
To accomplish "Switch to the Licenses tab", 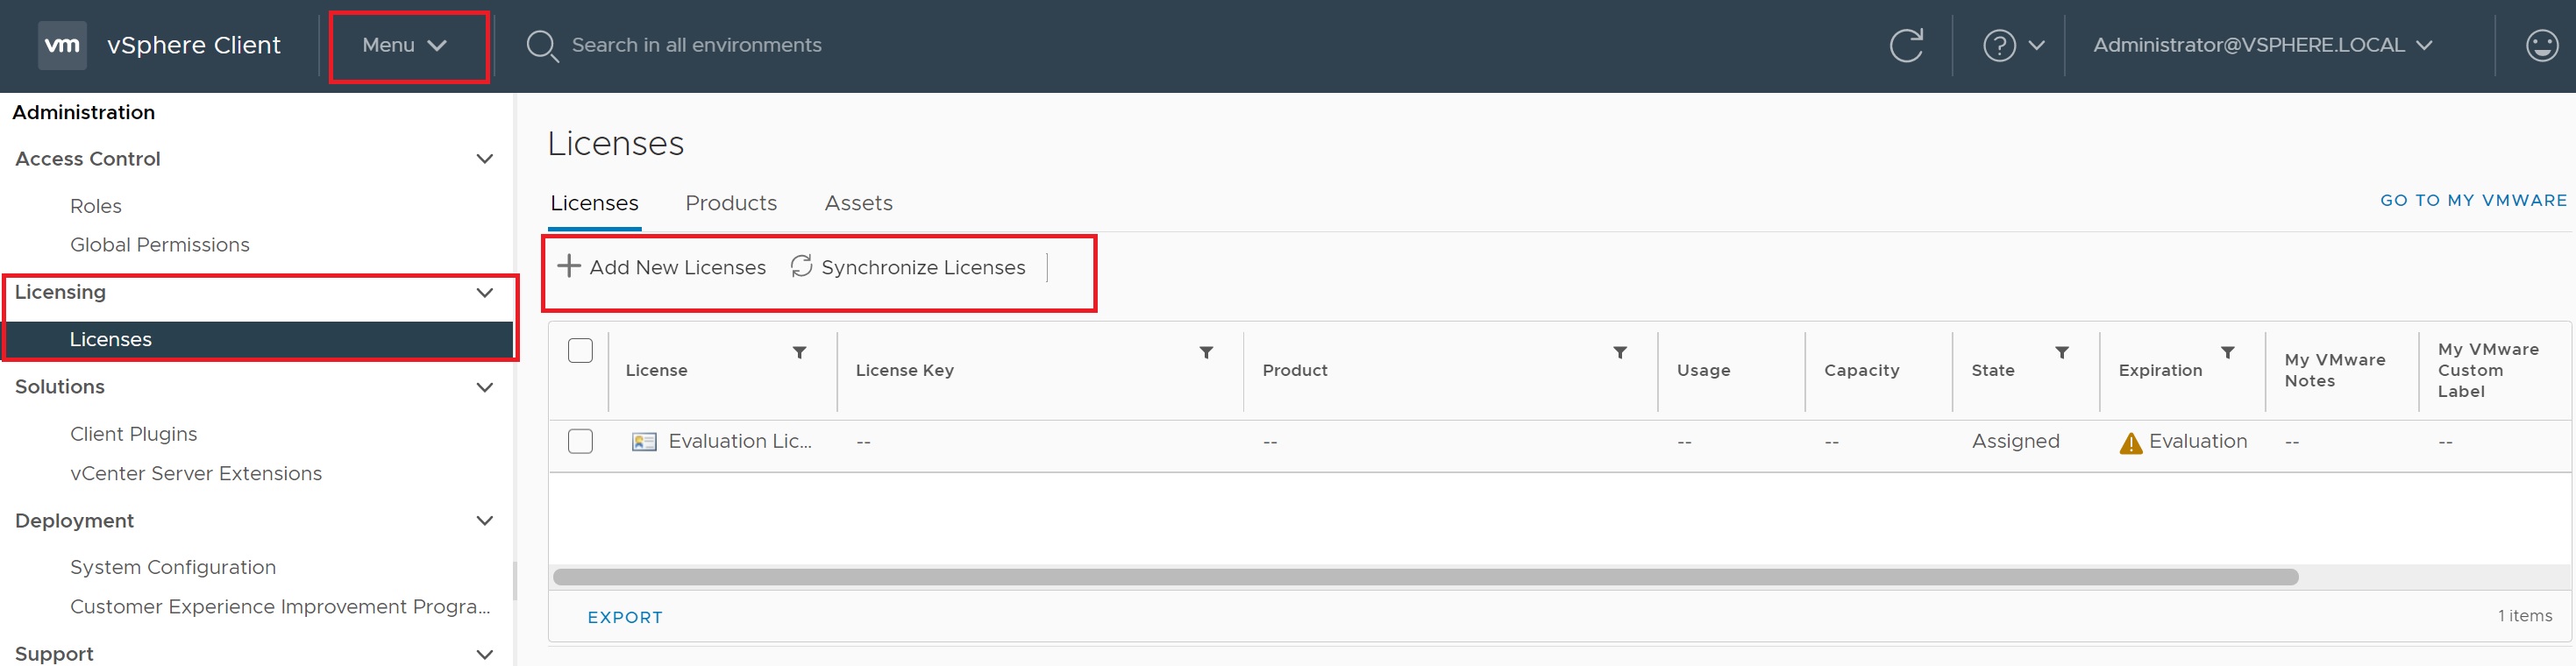I will (594, 203).
